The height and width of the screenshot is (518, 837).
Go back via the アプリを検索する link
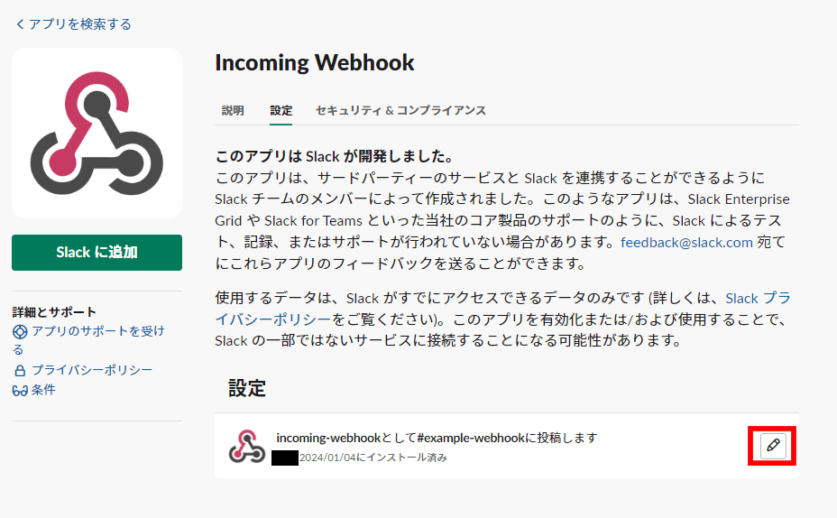[74, 24]
